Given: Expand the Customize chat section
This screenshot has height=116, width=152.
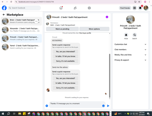Looking at the screenshot, I should pyautogui.click(x=130, y=44).
